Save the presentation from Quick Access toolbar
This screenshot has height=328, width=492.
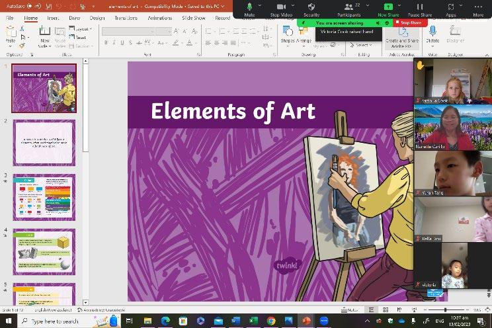(49, 6)
